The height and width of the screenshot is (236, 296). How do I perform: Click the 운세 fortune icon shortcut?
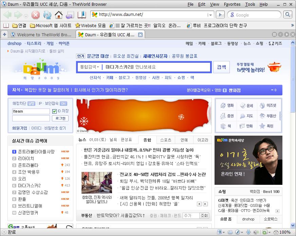[246, 105]
